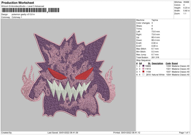Screen dimensions: 191x135
Task: Select the Code column header
Action: [x=168, y=63]
